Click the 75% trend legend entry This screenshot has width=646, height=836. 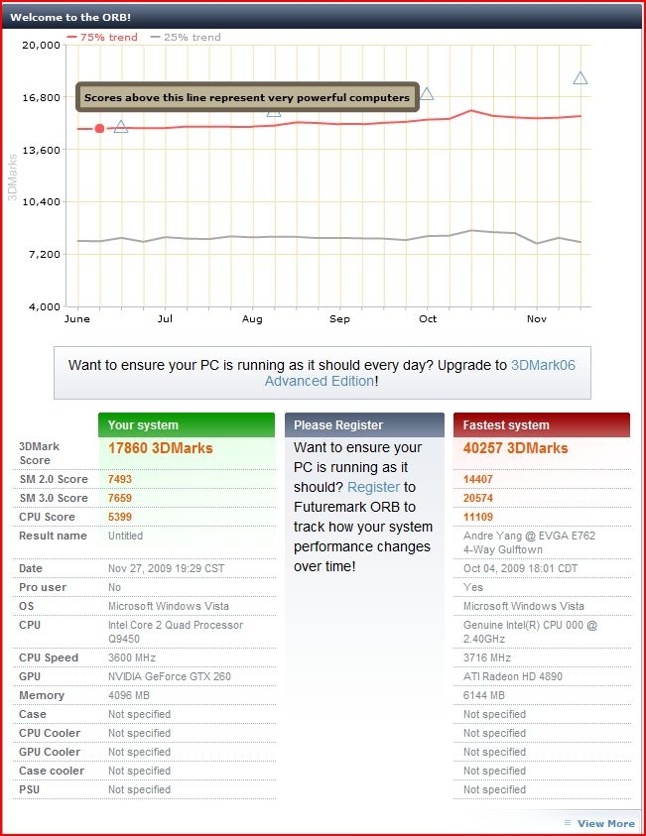(x=102, y=38)
